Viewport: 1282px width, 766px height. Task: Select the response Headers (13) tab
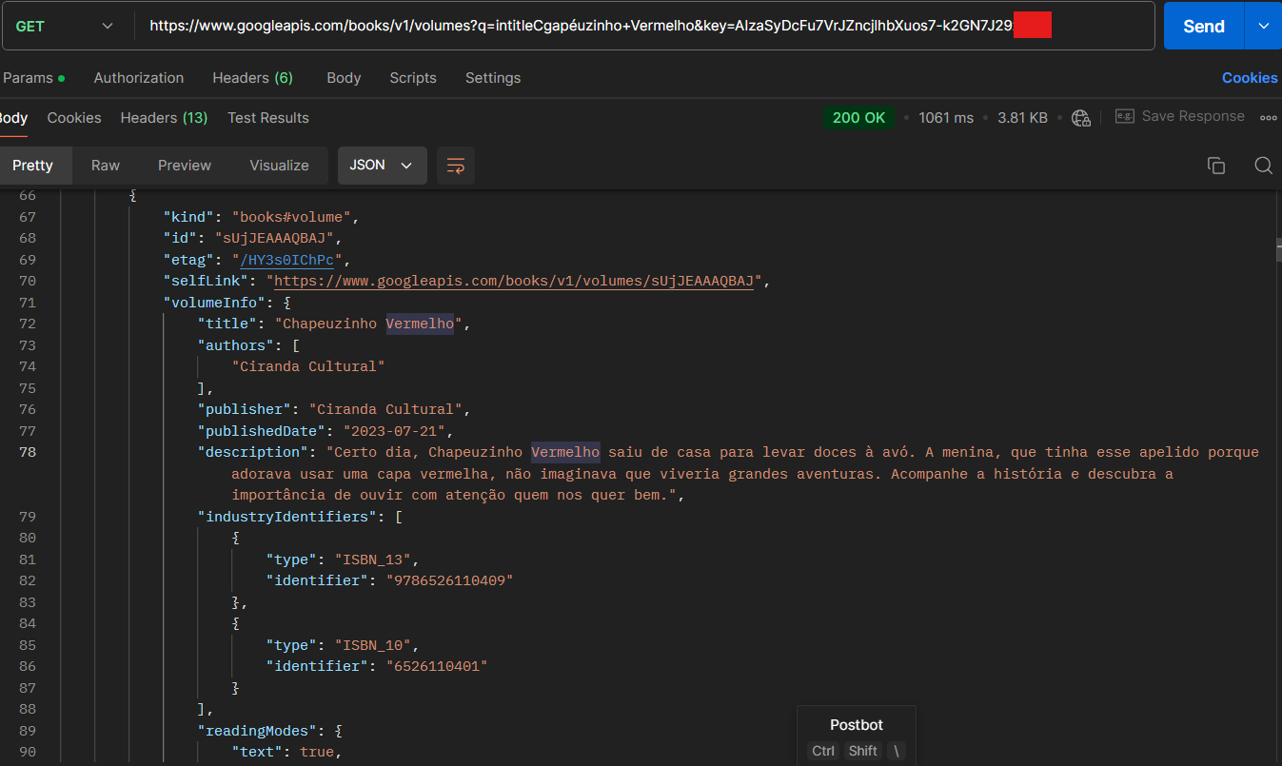[164, 118]
